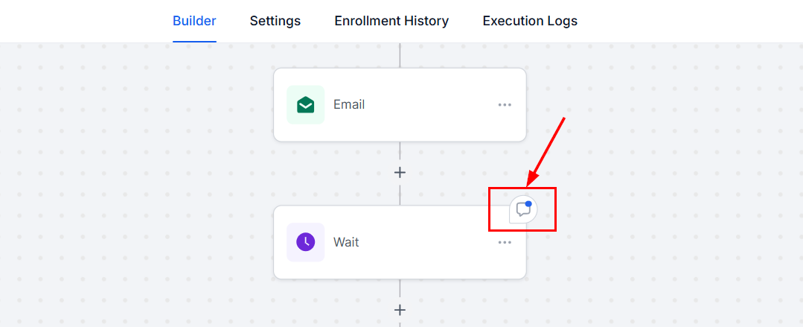Click the purple Wait clock icon

coord(305,242)
